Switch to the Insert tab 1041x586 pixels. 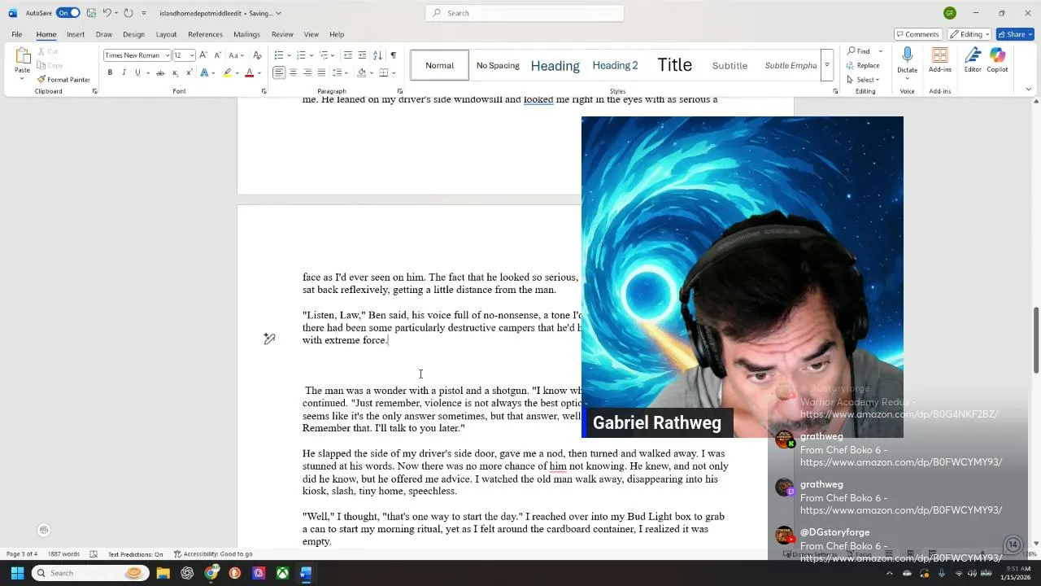pyautogui.click(x=76, y=34)
